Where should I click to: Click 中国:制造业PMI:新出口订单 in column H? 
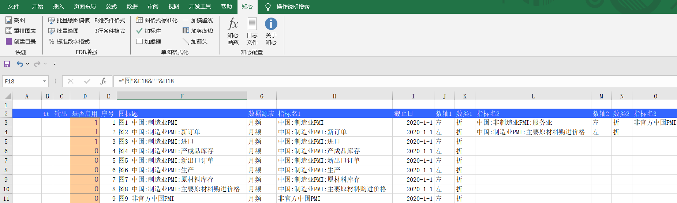point(334,161)
